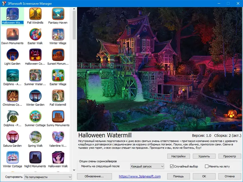
Task: Confirm with the OK button
Action: coord(204,176)
